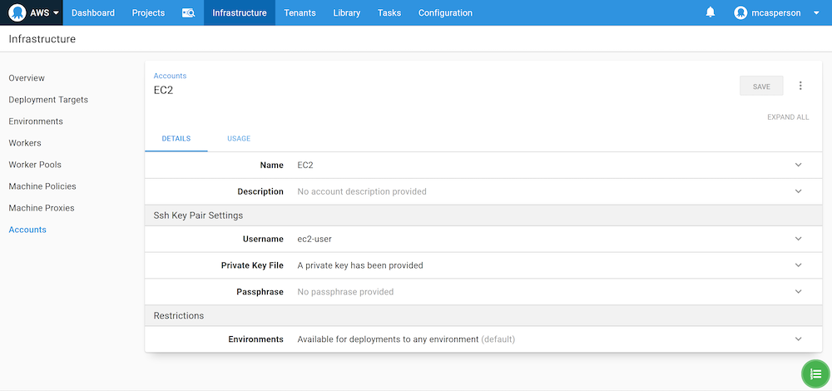Expand the Passphrase row
The height and width of the screenshot is (391, 832).
798,292
